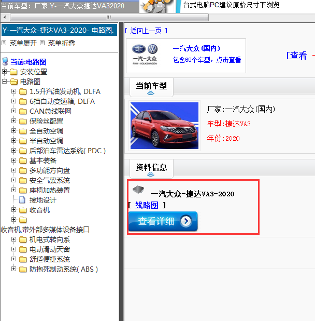The height and width of the screenshot is (321, 315).
Task: Click the 多功能方向盘 folder icon
Action: [23, 170]
